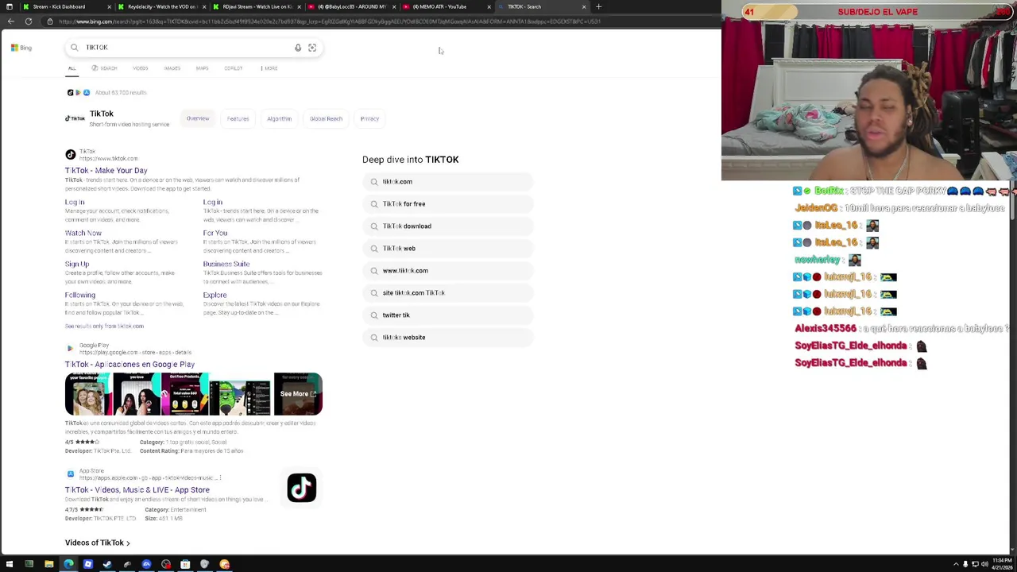Select the IMAGES results tab
This screenshot has height=572, width=1017.
pos(172,68)
